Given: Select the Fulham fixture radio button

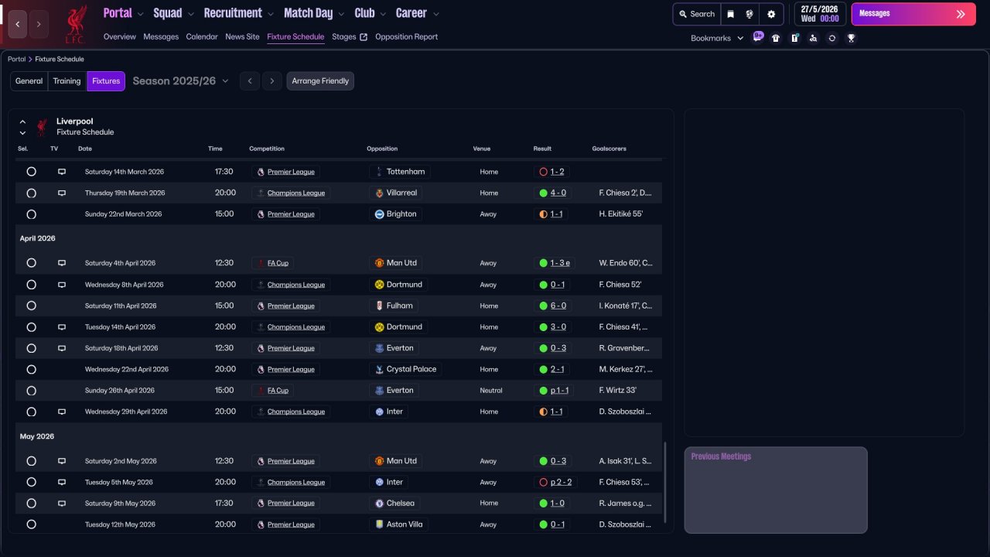Looking at the screenshot, I should [31, 306].
